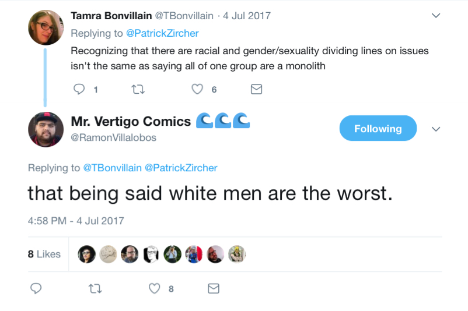Open Tamra Bonvillain's avatar picture
468x311 pixels.
tap(46, 27)
